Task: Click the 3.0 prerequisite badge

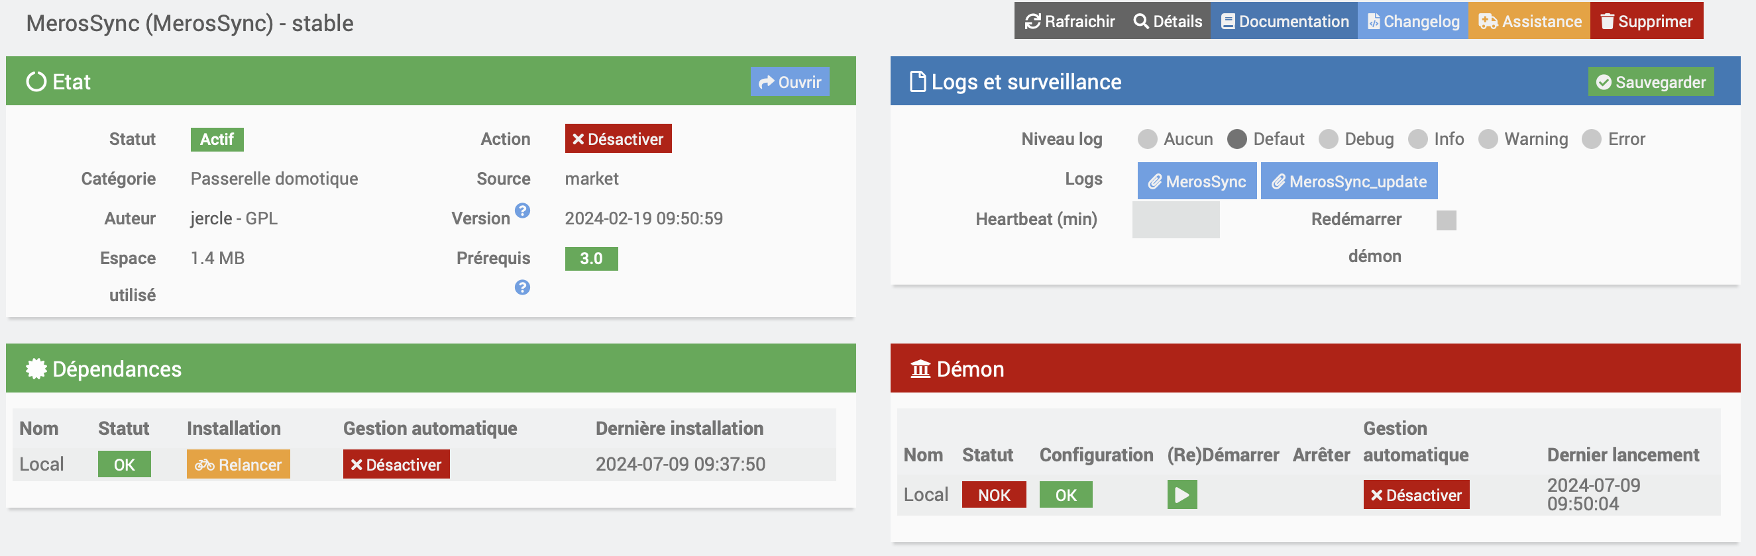Action: point(591,259)
